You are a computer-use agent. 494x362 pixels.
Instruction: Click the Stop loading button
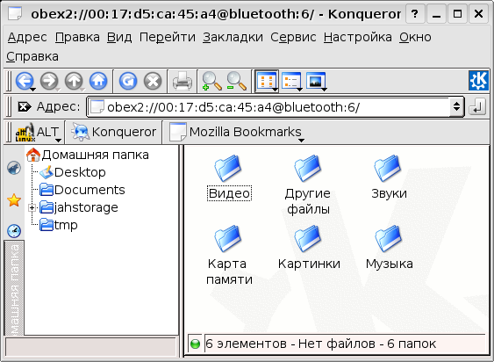point(153,81)
